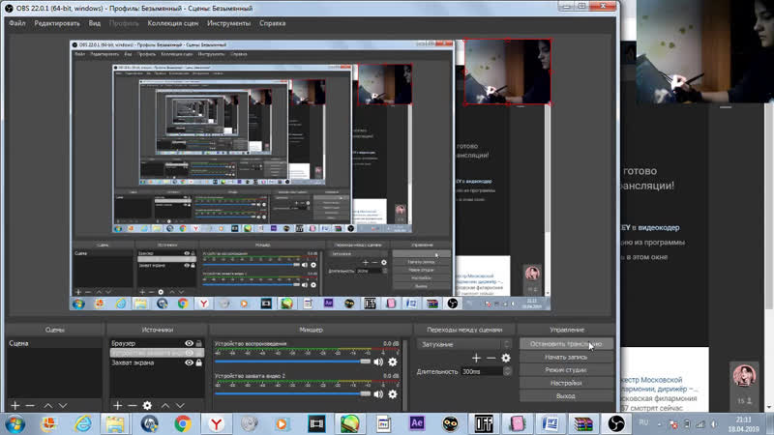
Task: Move the scene up with the arrow icon
Action: click(x=47, y=405)
